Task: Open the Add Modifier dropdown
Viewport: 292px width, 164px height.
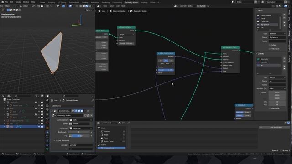Action: (x=72, y=106)
